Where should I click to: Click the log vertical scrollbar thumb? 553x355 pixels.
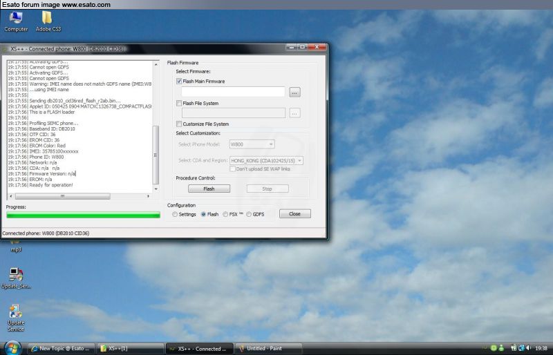coord(156,155)
